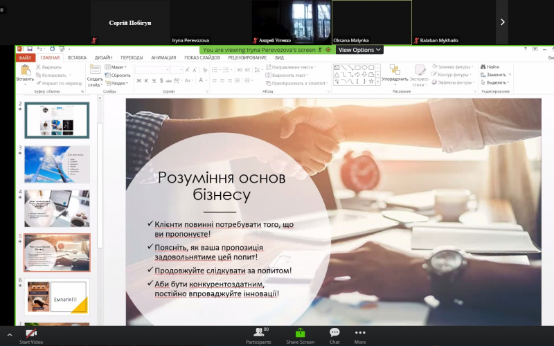This screenshot has width=554, height=346.
Task: Open Контур фигуры (Shape Outline) menu
Action: point(452,75)
